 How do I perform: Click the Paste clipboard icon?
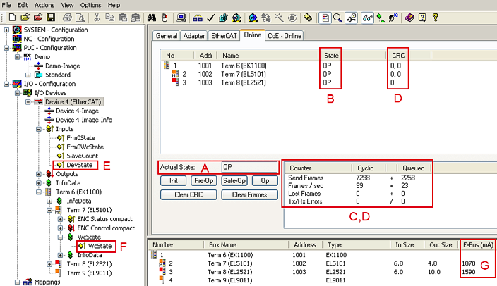(122, 18)
